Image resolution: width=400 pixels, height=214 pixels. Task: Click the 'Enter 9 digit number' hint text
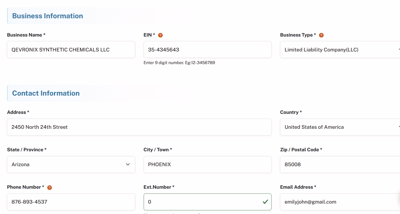179,63
